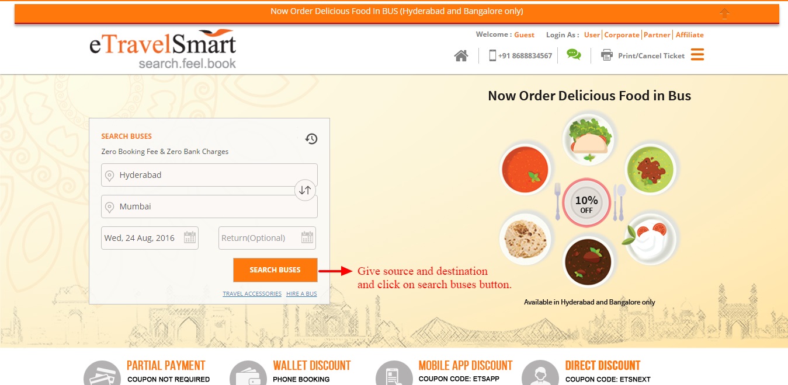
Task: Click the Hyderabad source city field
Action: click(209, 175)
